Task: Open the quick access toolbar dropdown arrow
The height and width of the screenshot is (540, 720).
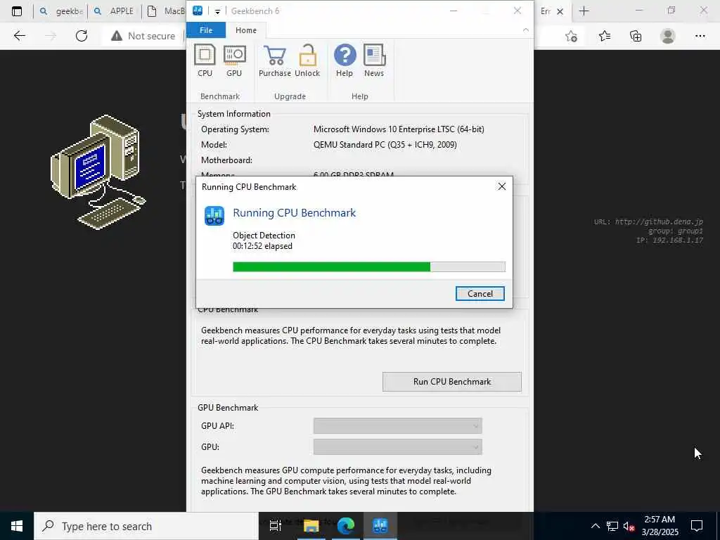Action: (218, 11)
